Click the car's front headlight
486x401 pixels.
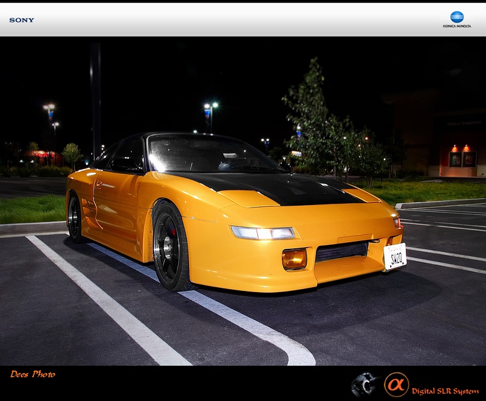[263, 233]
